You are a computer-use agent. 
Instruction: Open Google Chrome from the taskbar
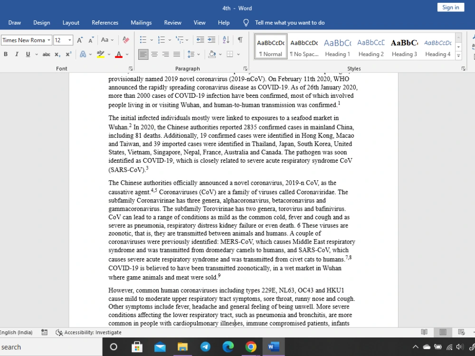coord(251,347)
